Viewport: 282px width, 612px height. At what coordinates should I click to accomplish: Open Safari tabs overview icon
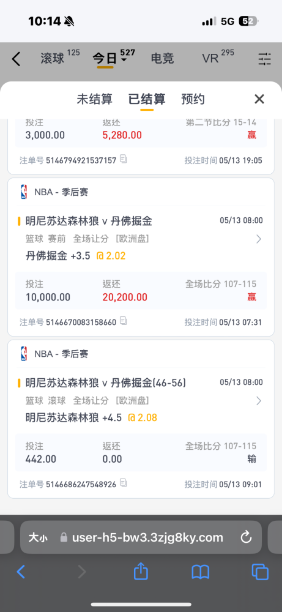coord(260,572)
